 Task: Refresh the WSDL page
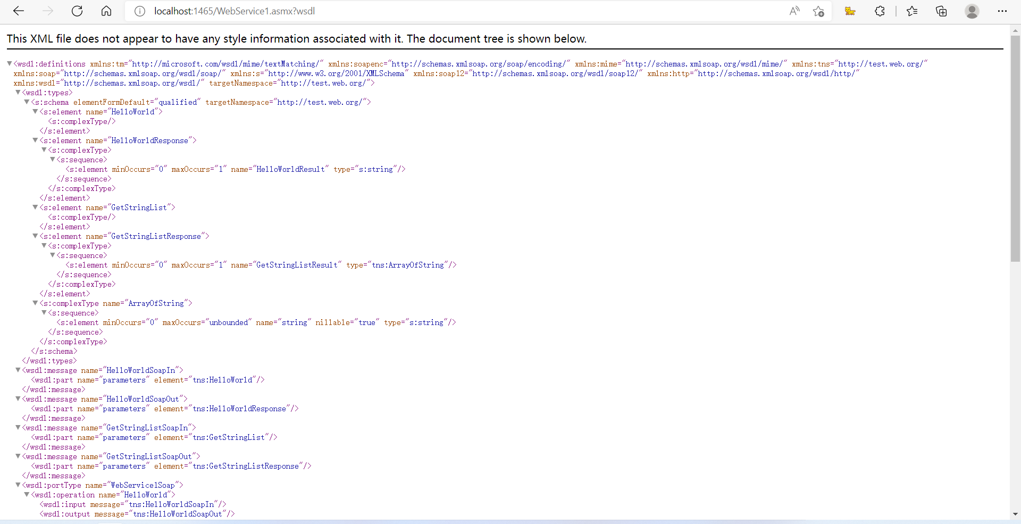point(77,11)
